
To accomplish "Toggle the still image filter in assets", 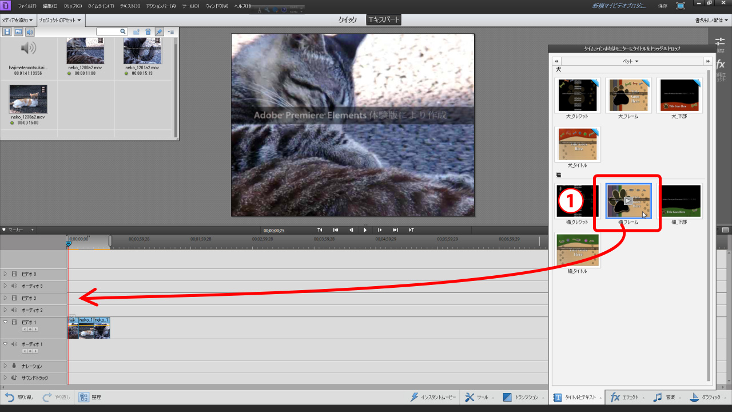I will click(x=18, y=32).
